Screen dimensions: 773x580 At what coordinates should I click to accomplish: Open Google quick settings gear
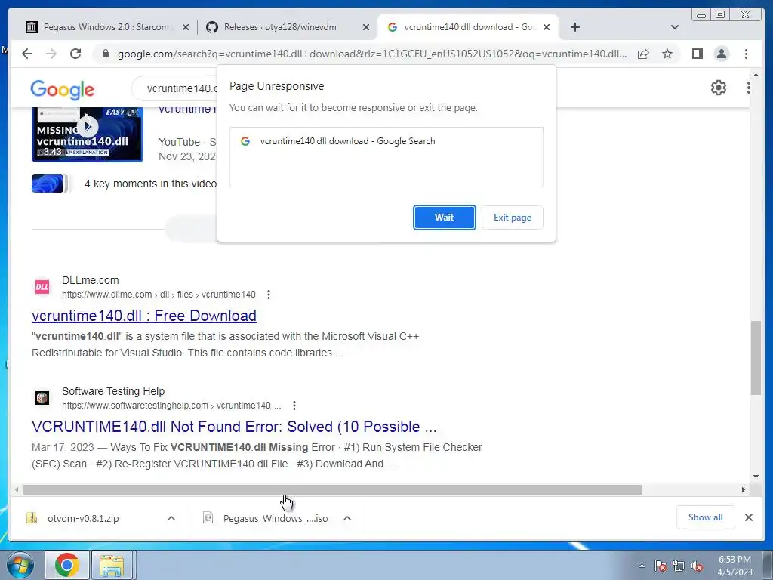(719, 88)
